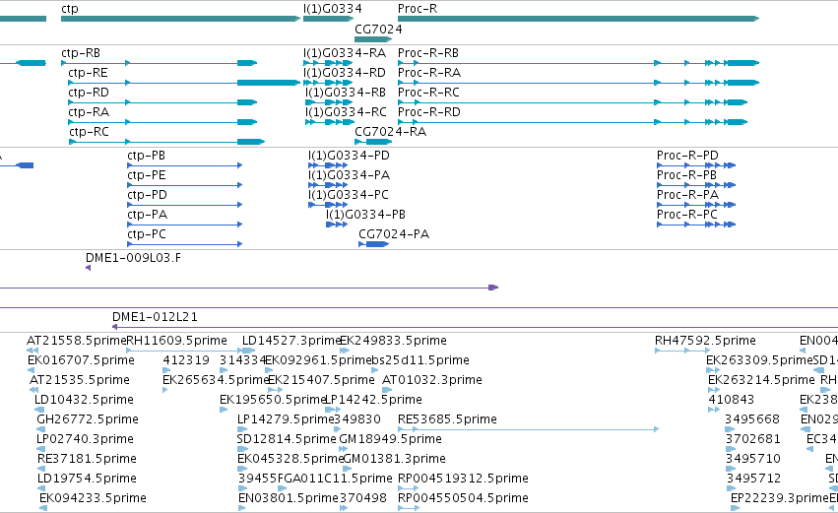Select EST RP004519312.5prime
The image size is (838, 513).
pyautogui.click(x=408, y=489)
